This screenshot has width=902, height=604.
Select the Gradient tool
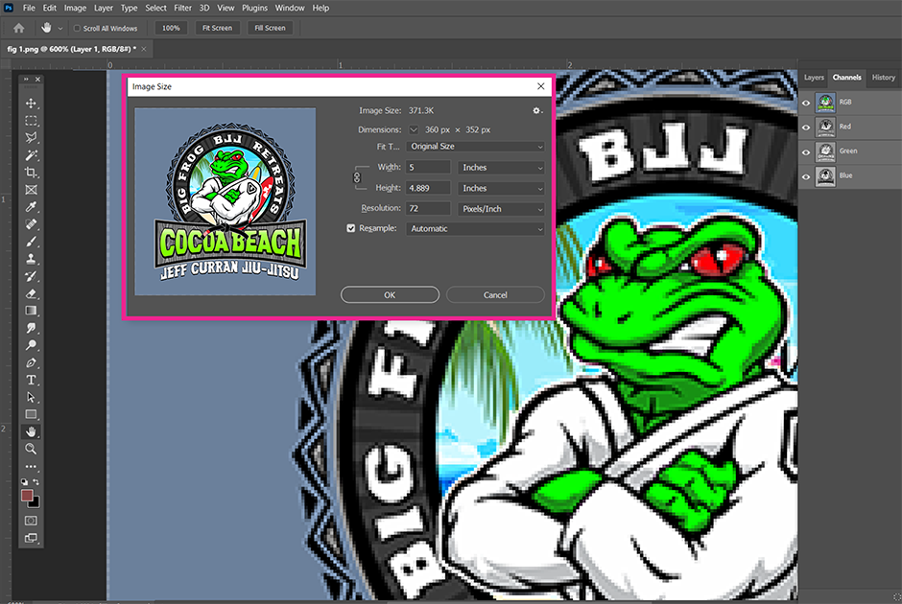coord(31,311)
